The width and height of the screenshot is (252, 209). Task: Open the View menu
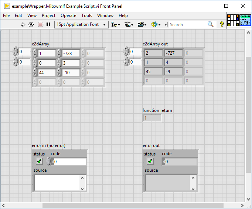tap(32, 16)
